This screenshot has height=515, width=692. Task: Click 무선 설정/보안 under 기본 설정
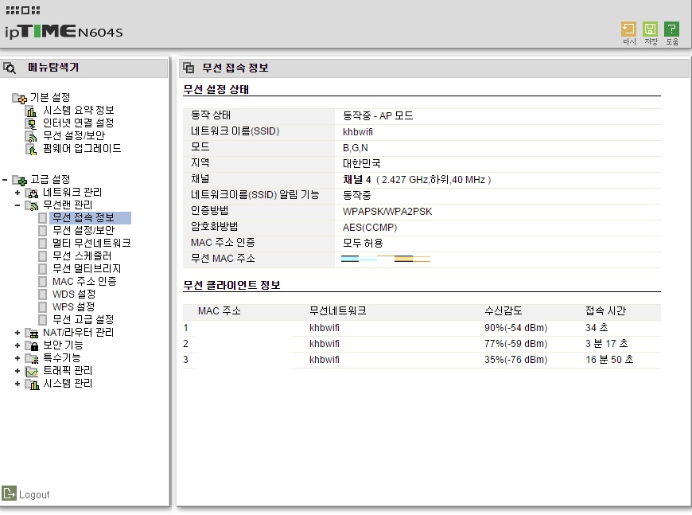[x=74, y=136]
